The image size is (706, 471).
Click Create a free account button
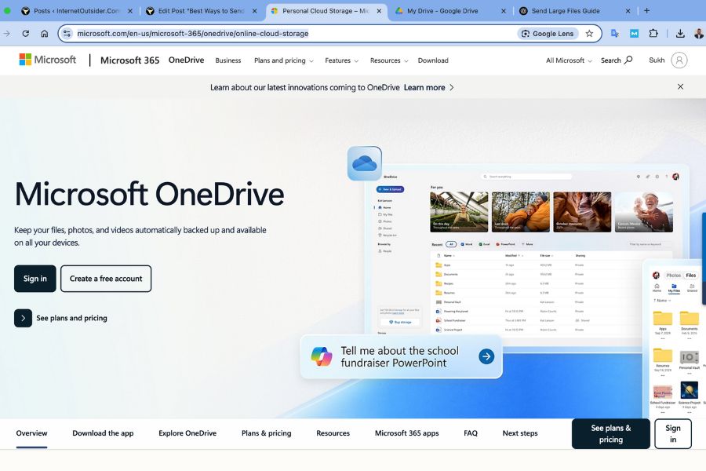click(x=106, y=279)
